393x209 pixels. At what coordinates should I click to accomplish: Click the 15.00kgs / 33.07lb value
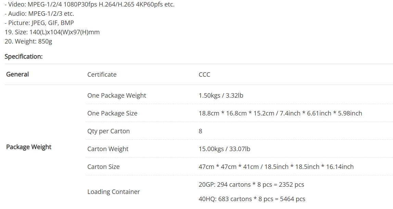coord(224,149)
